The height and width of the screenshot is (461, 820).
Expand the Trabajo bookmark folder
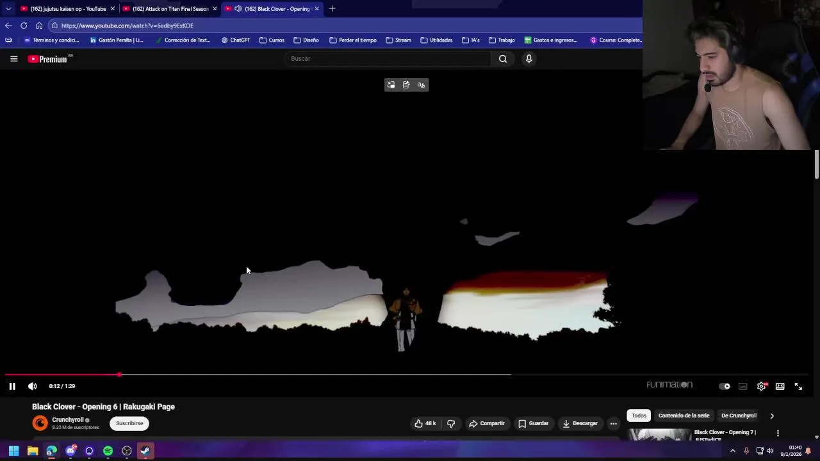pyautogui.click(x=502, y=40)
